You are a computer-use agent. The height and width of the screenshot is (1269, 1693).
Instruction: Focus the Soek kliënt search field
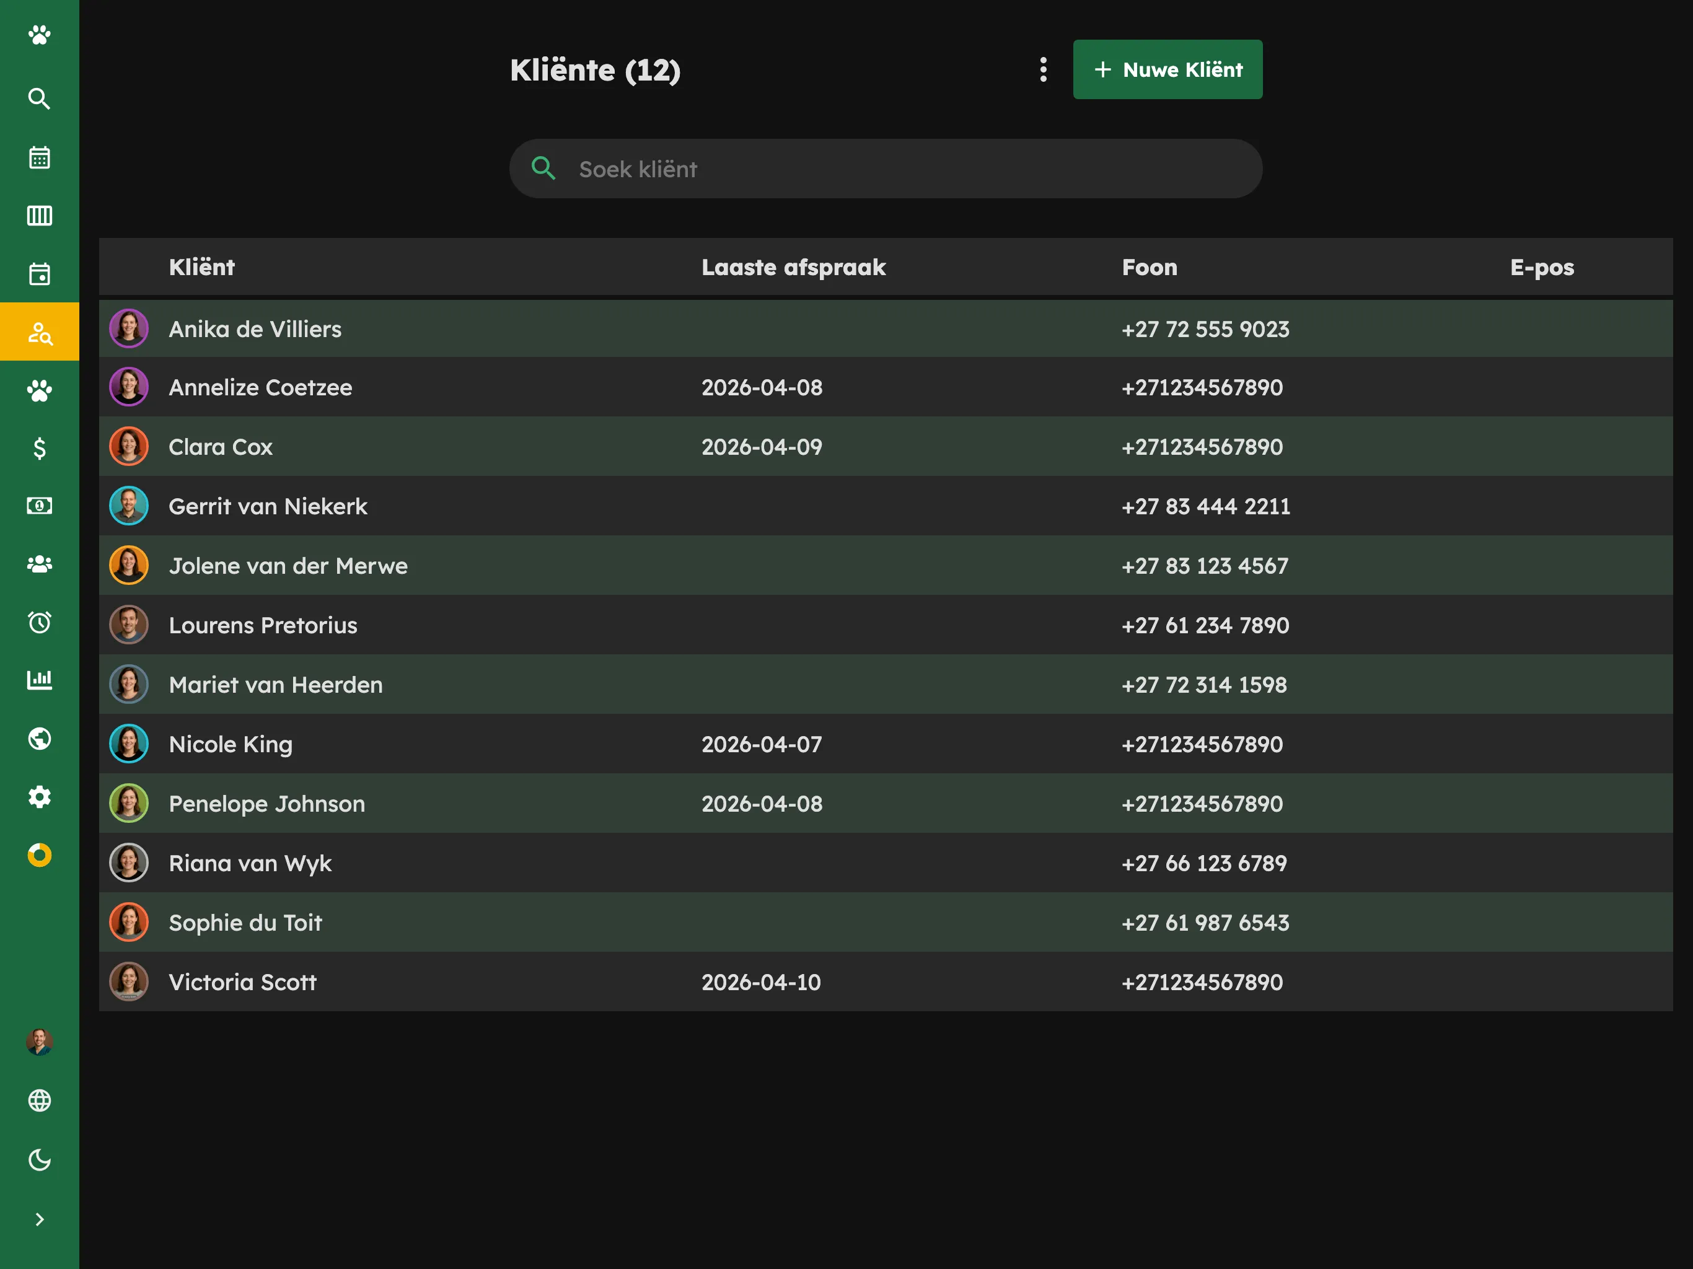pos(886,169)
